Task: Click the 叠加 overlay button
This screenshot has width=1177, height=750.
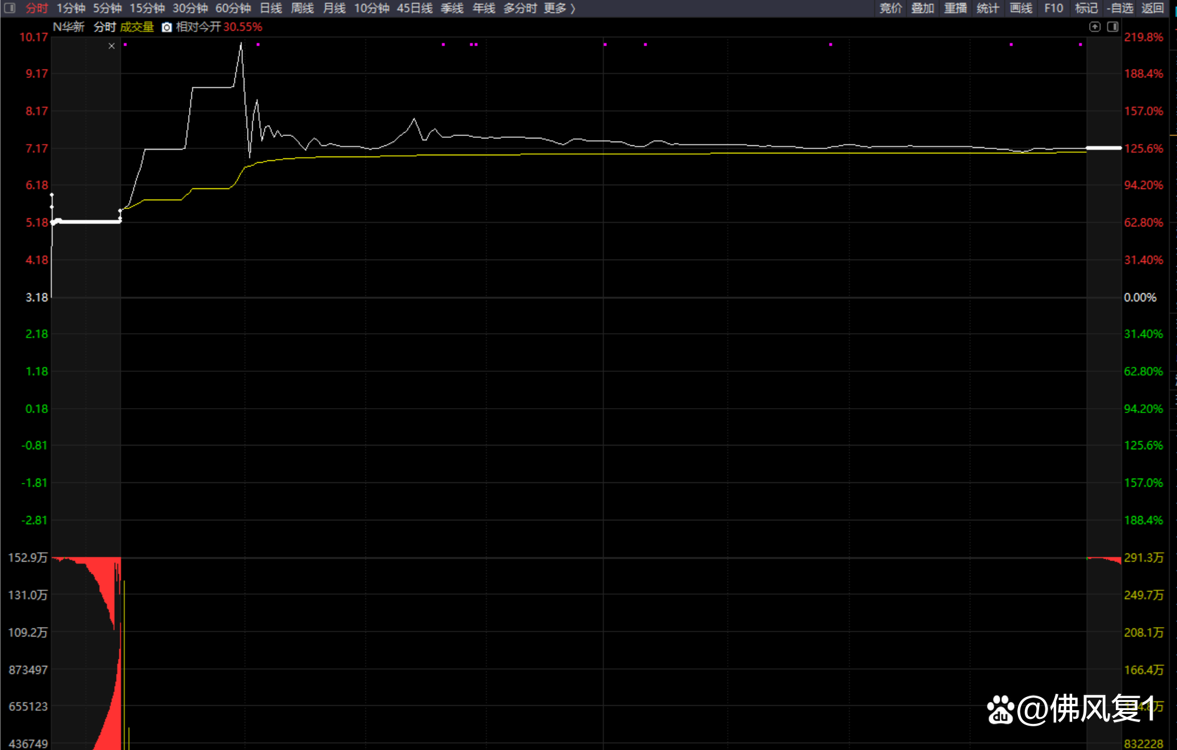Action: 923,8
